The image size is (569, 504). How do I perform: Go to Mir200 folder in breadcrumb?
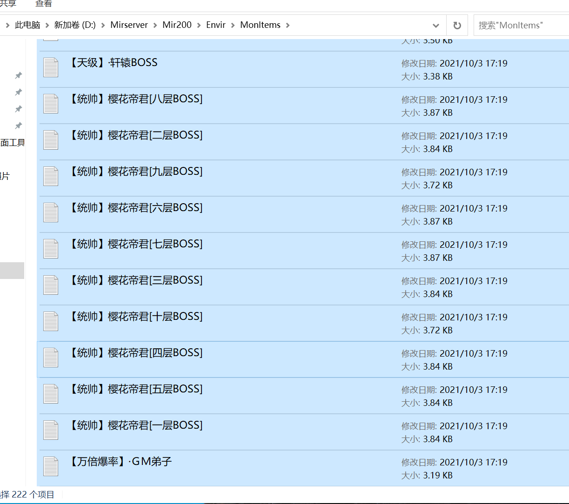pos(177,25)
